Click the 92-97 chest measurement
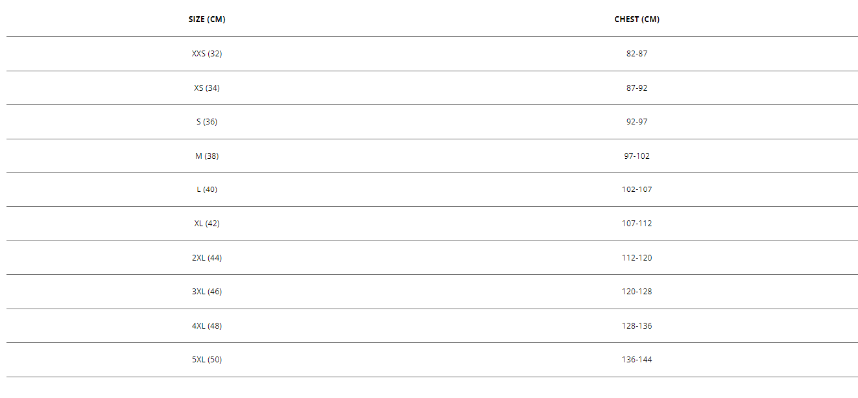Screen dimensions: 858x398 pyautogui.click(x=637, y=122)
